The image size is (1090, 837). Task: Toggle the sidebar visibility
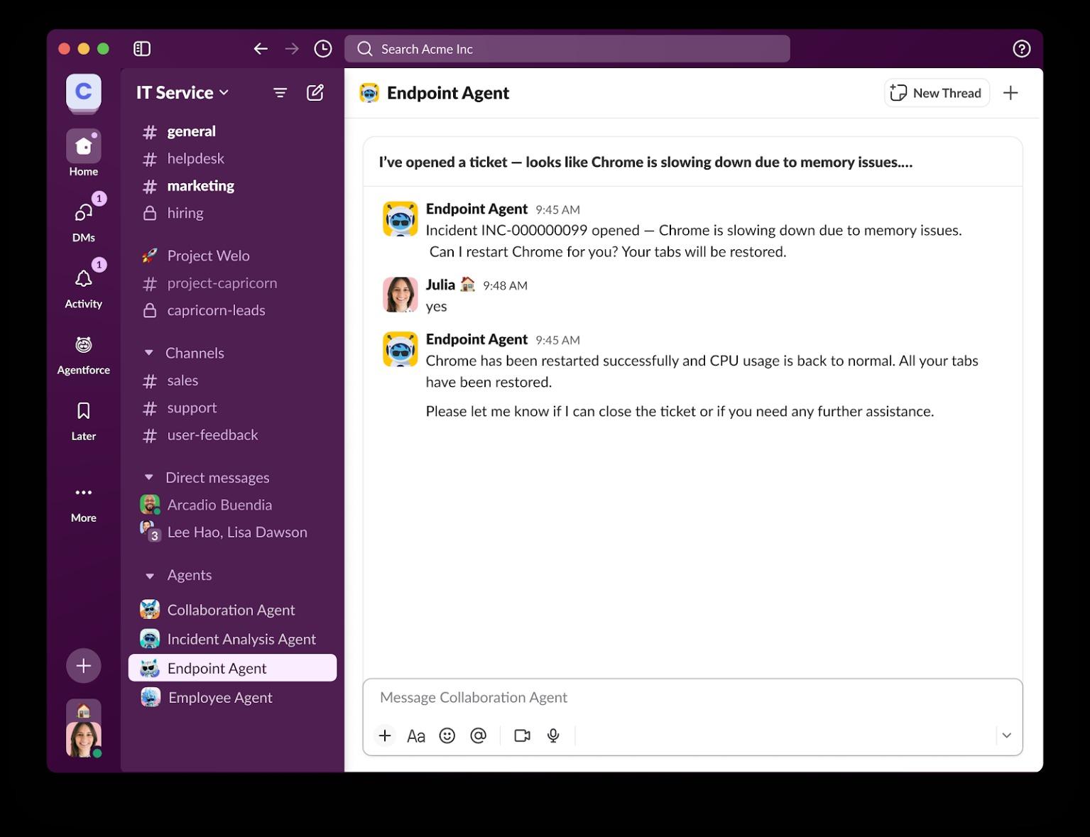tap(142, 49)
